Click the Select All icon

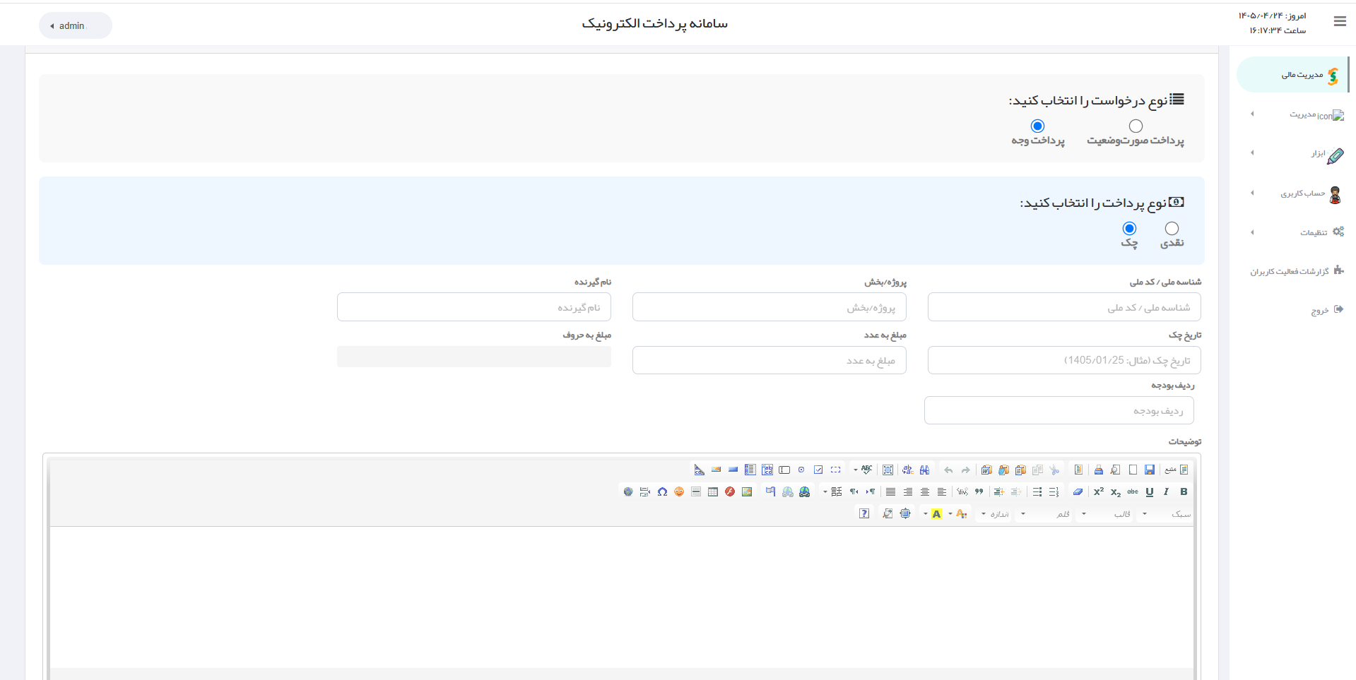(888, 470)
